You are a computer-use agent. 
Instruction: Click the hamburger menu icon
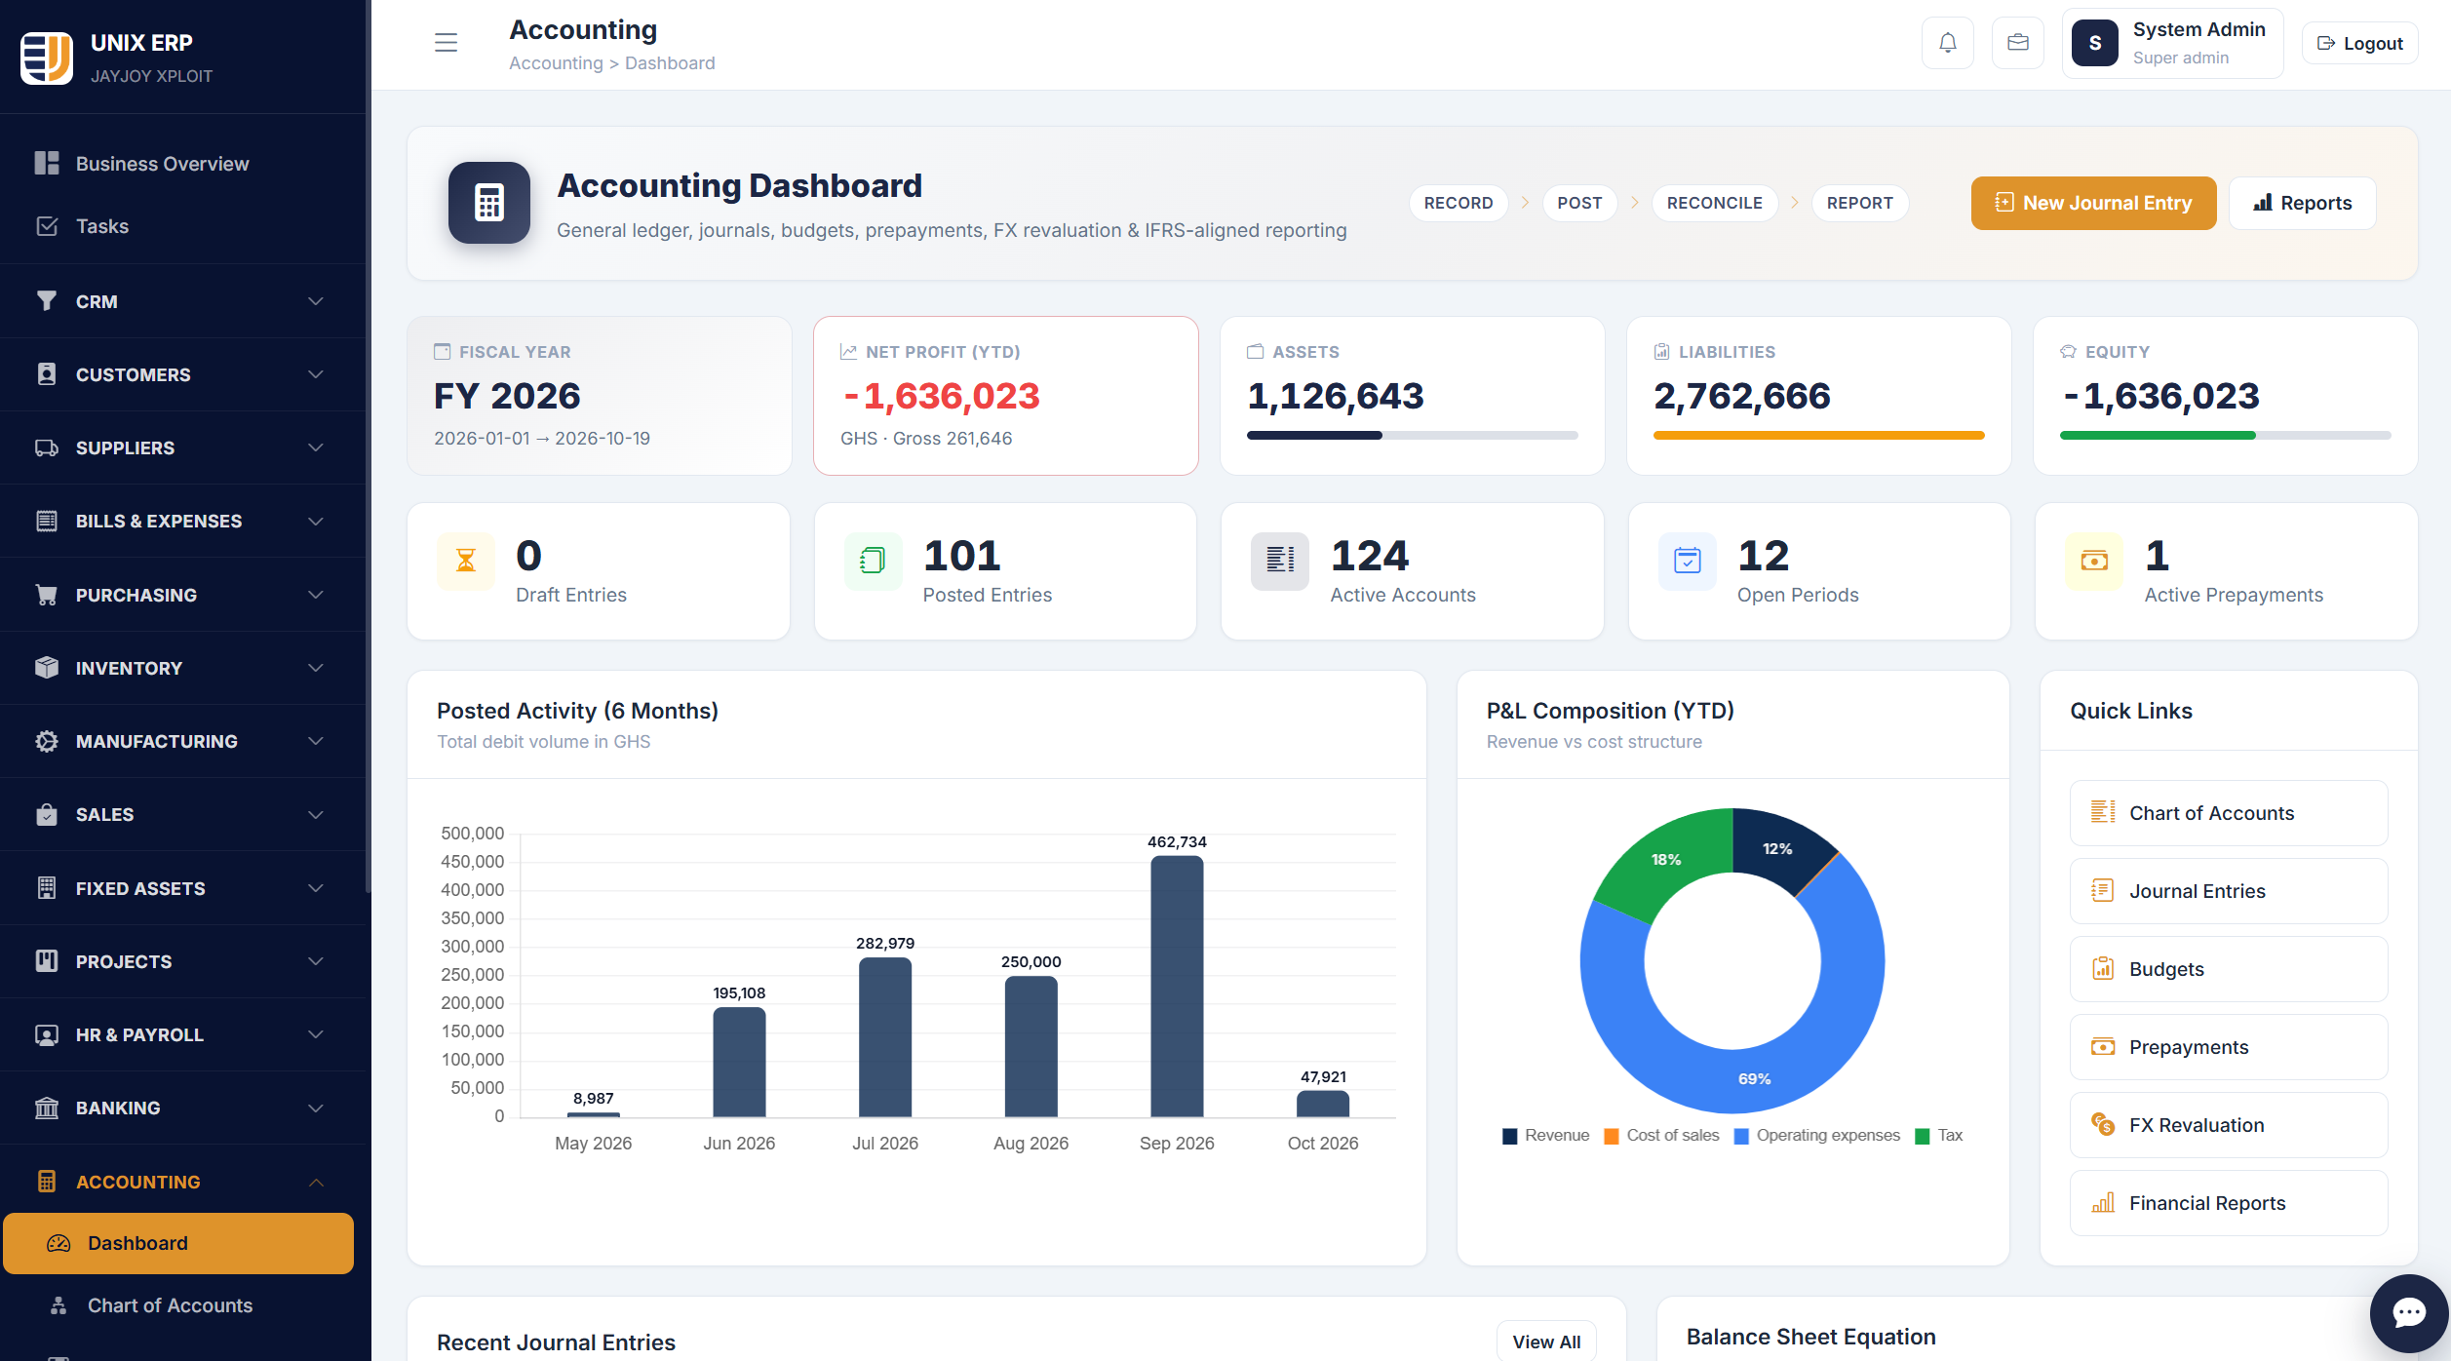(446, 43)
